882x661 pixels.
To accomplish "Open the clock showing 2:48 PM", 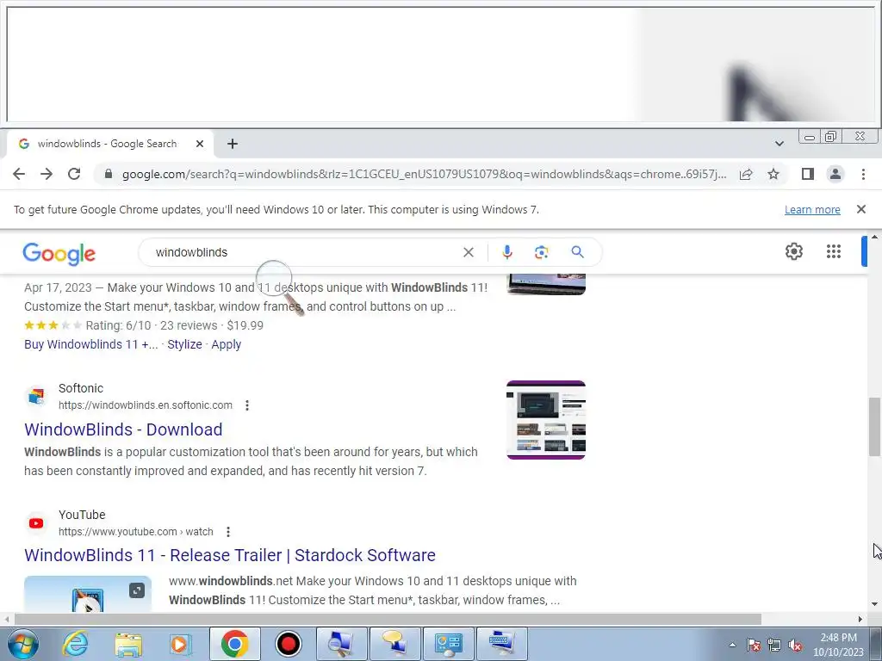I will [838, 645].
